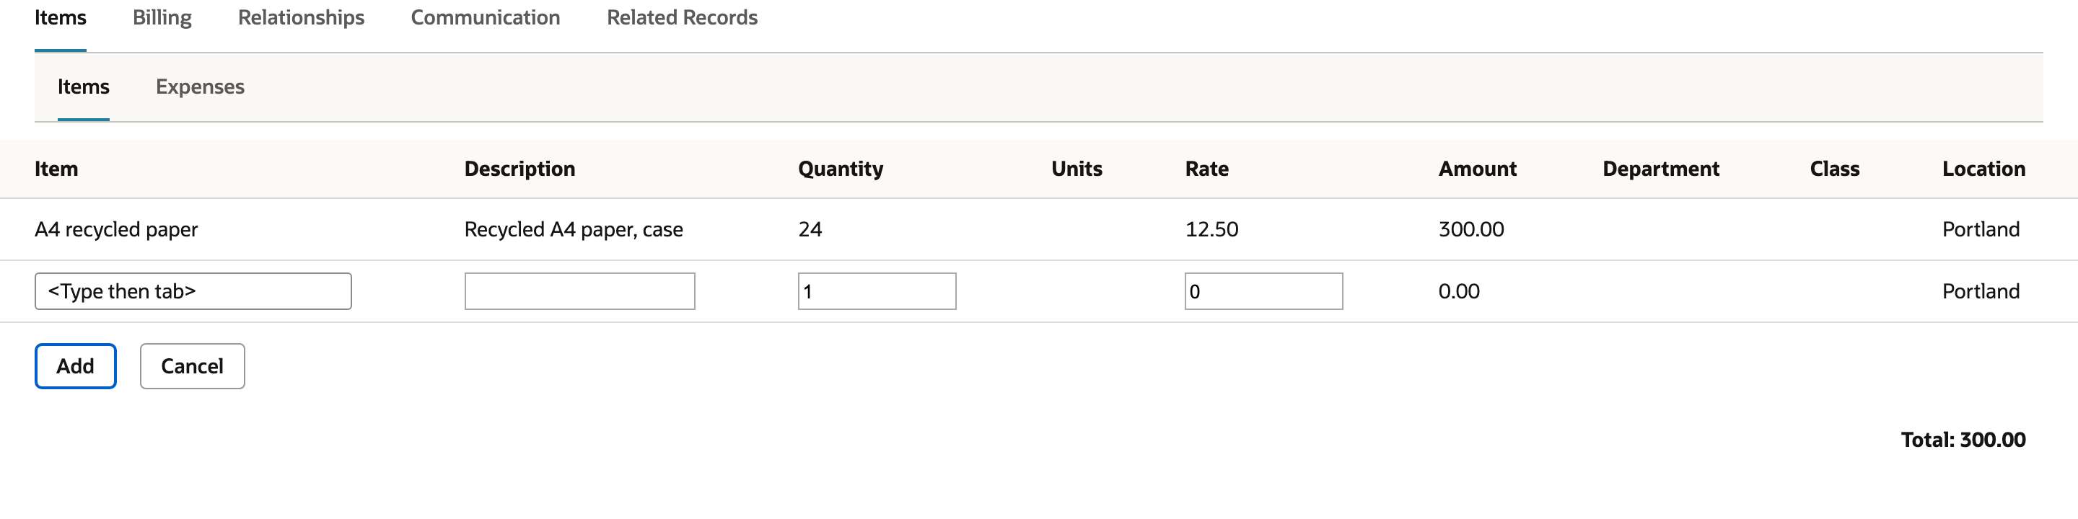Click the Quantity input containing 1

point(877,292)
